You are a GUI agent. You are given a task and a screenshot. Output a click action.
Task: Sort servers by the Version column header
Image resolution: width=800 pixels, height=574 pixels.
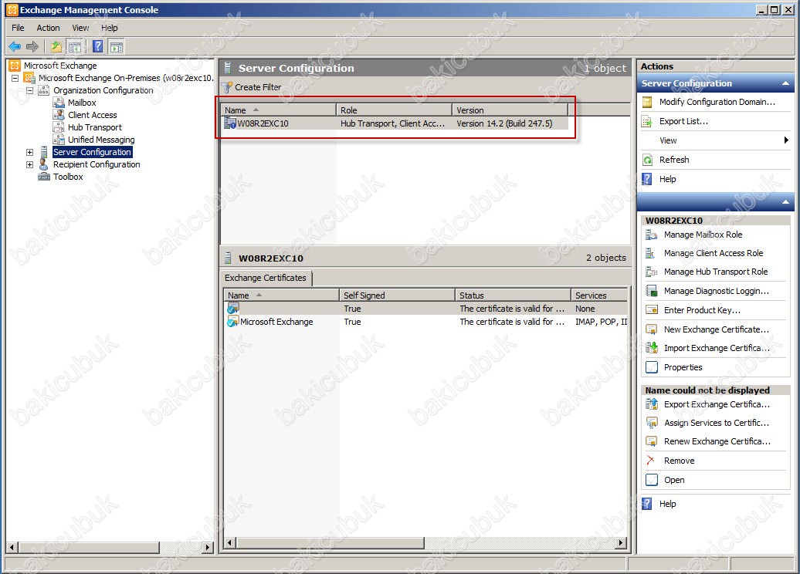[x=510, y=110]
